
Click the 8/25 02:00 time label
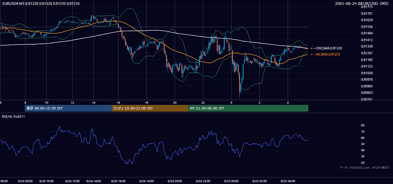tap(260, 181)
